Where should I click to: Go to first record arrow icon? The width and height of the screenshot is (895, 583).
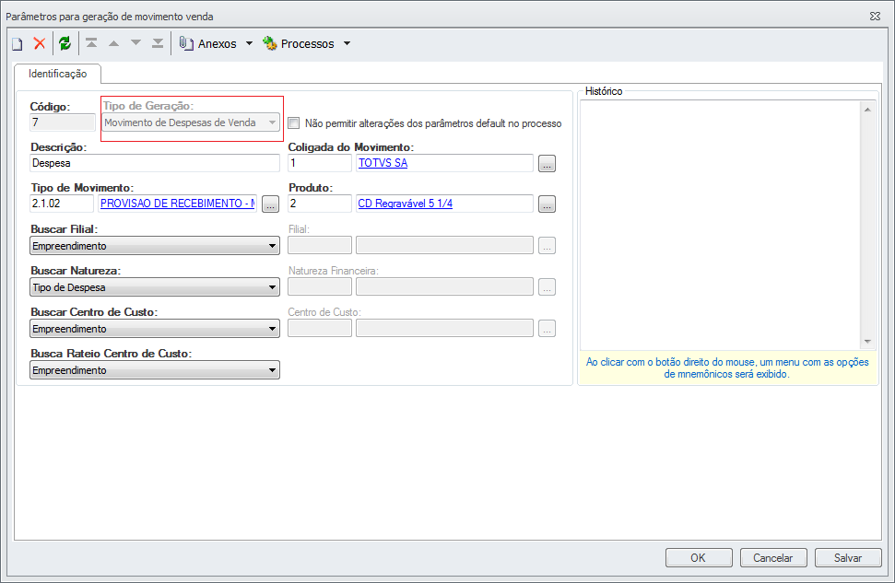pos(91,43)
